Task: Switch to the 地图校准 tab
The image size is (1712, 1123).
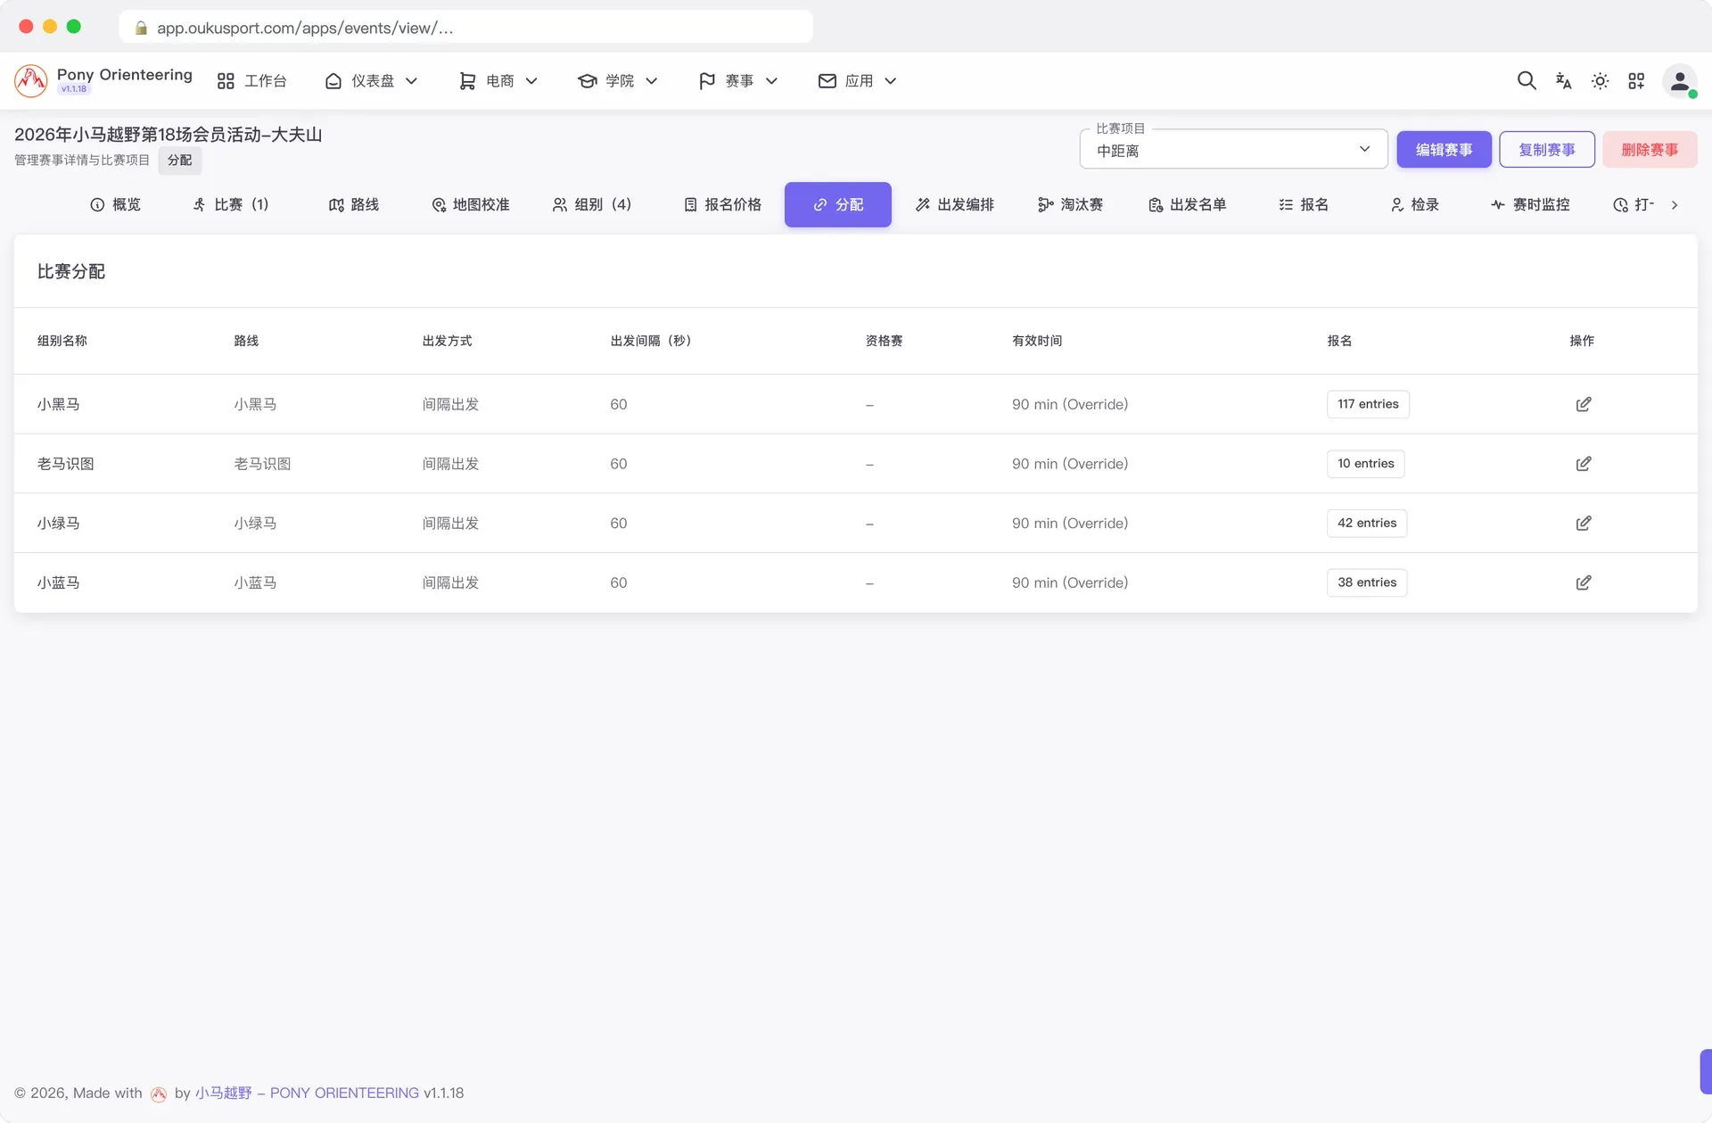Action: (471, 205)
